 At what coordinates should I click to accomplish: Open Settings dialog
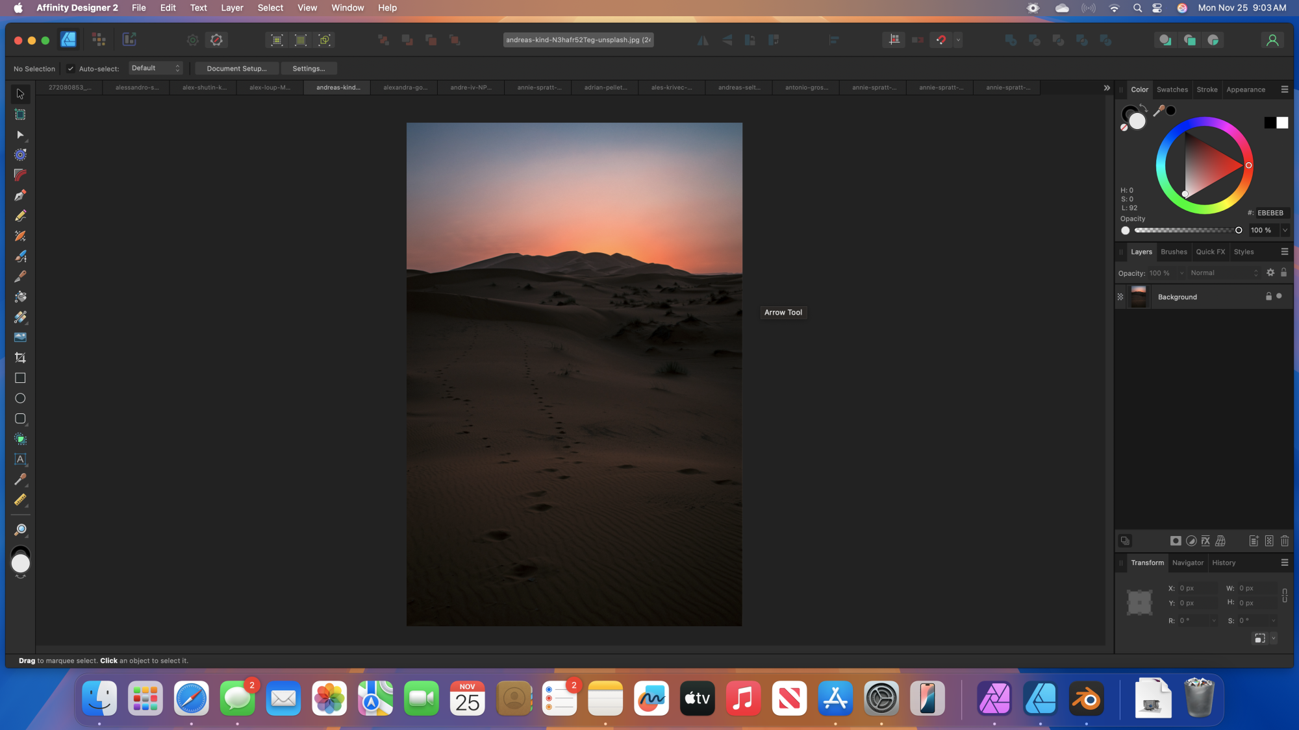coord(308,67)
